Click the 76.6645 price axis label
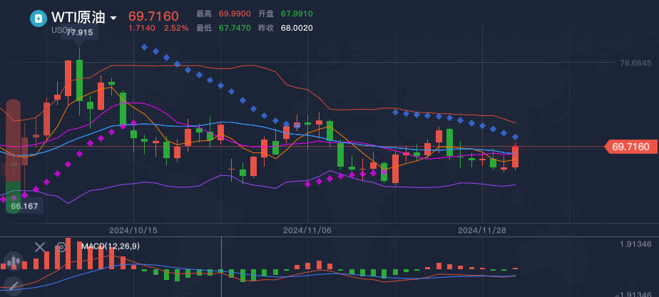Image resolution: width=659 pixels, height=297 pixels. (635, 63)
